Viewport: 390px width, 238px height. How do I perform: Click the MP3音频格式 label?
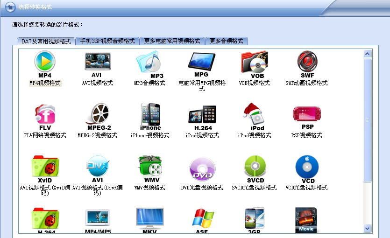tap(150, 83)
